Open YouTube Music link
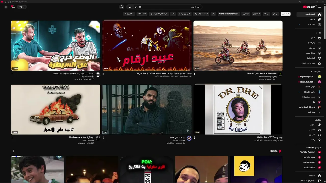The image size is (326, 183). 309,162
